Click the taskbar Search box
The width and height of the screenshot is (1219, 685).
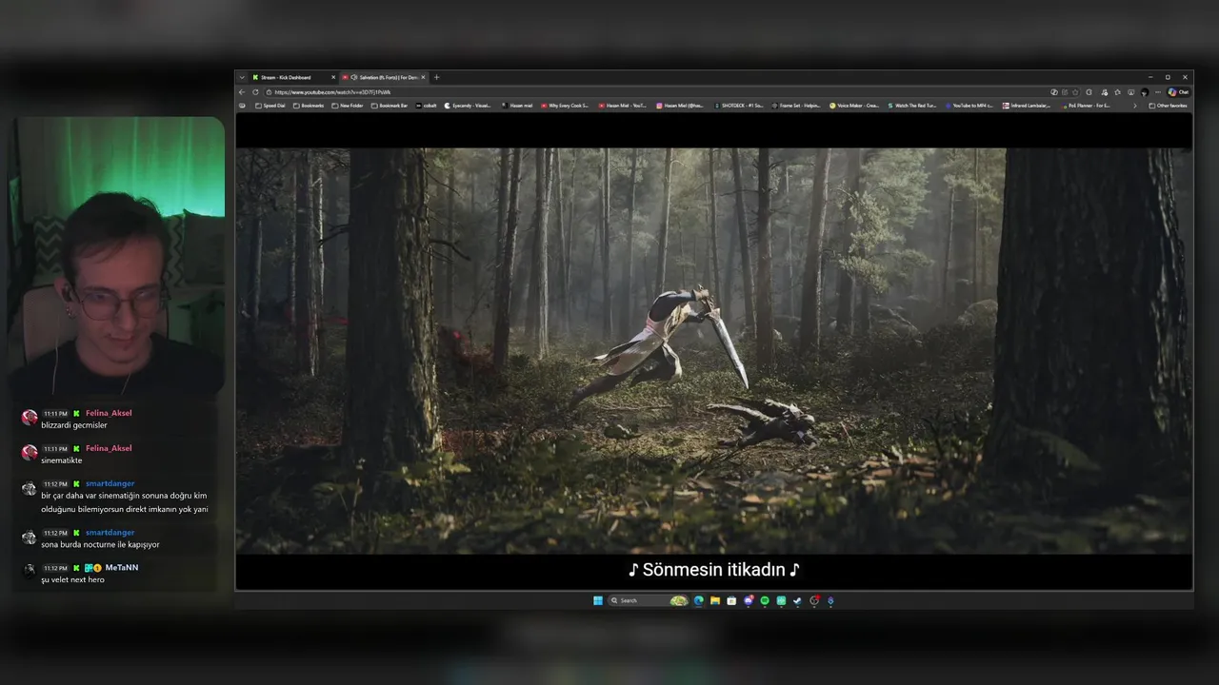pos(648,600)
